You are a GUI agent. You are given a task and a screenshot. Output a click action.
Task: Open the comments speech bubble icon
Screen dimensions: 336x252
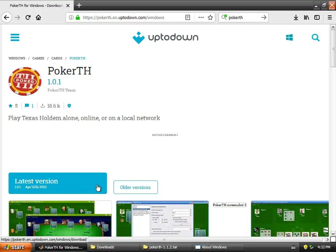pyautogui.click(x=27, y=106)
